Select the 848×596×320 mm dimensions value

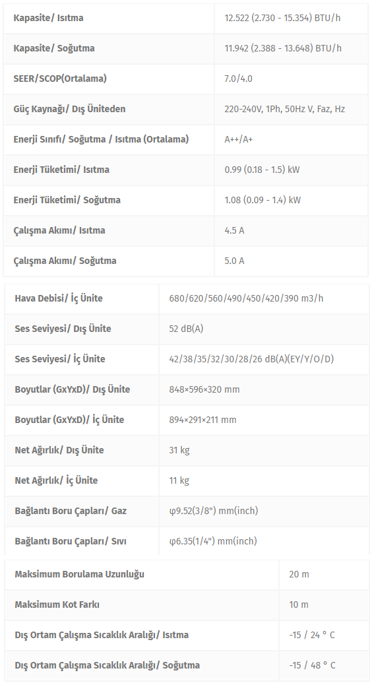click(204, 389)
